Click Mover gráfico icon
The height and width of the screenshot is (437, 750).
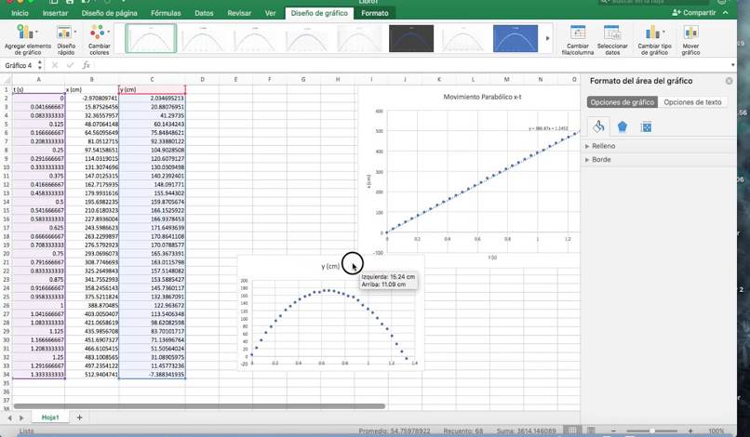pyautogui.click(x=690, y=40)
